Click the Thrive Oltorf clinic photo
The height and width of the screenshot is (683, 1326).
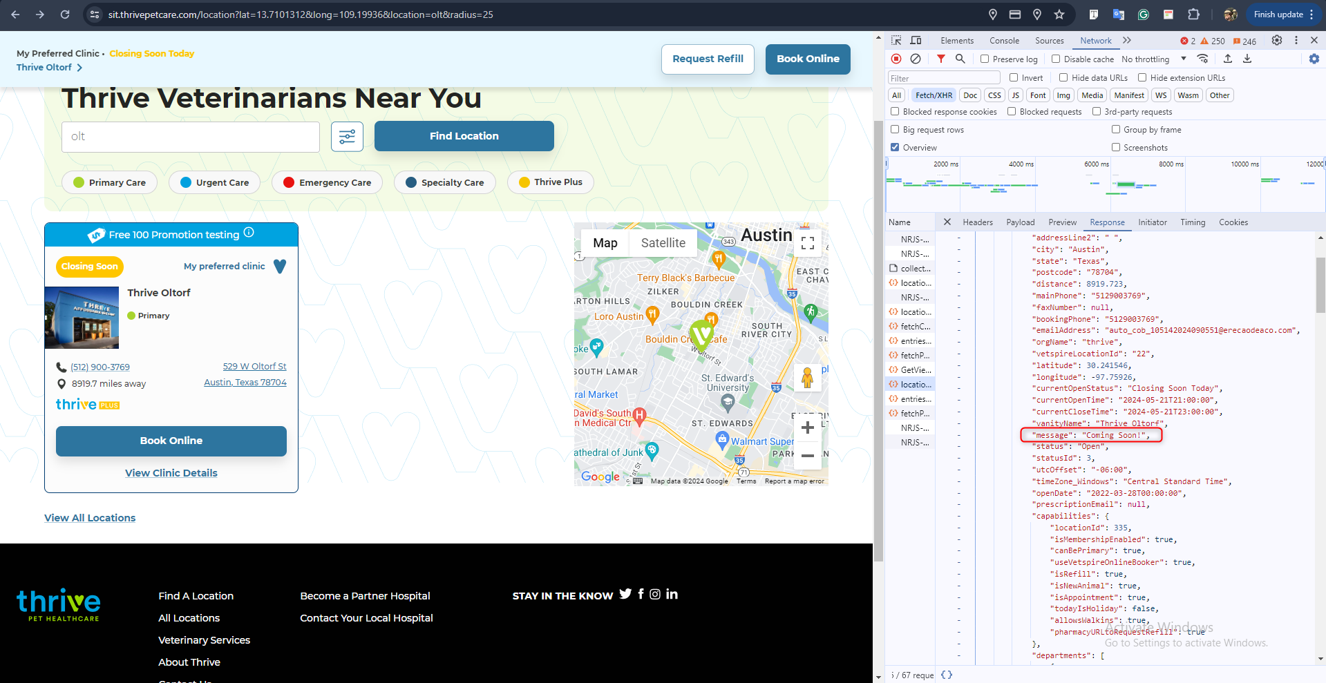coord(82,318)
